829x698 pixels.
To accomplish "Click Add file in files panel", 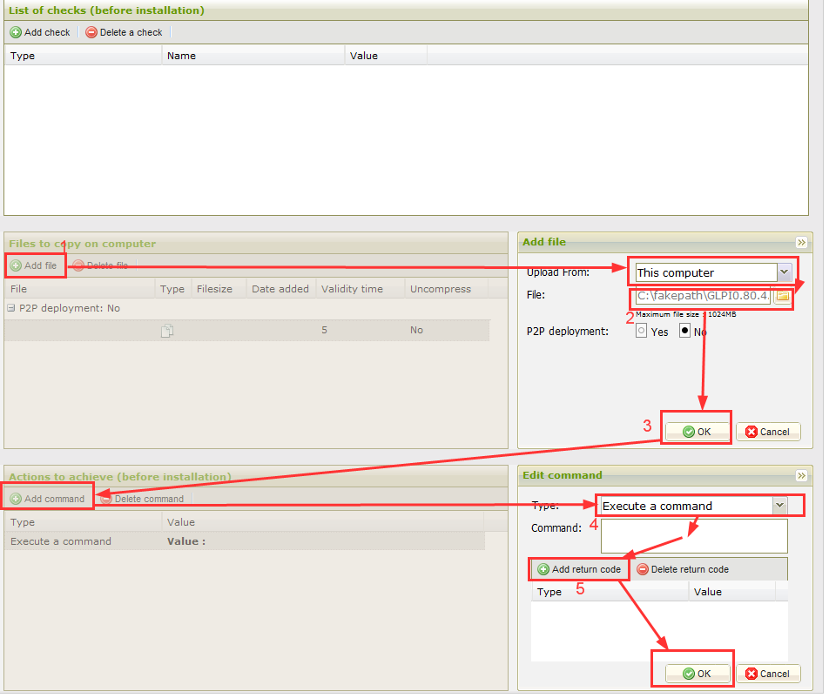I will [x=34, y=265].
